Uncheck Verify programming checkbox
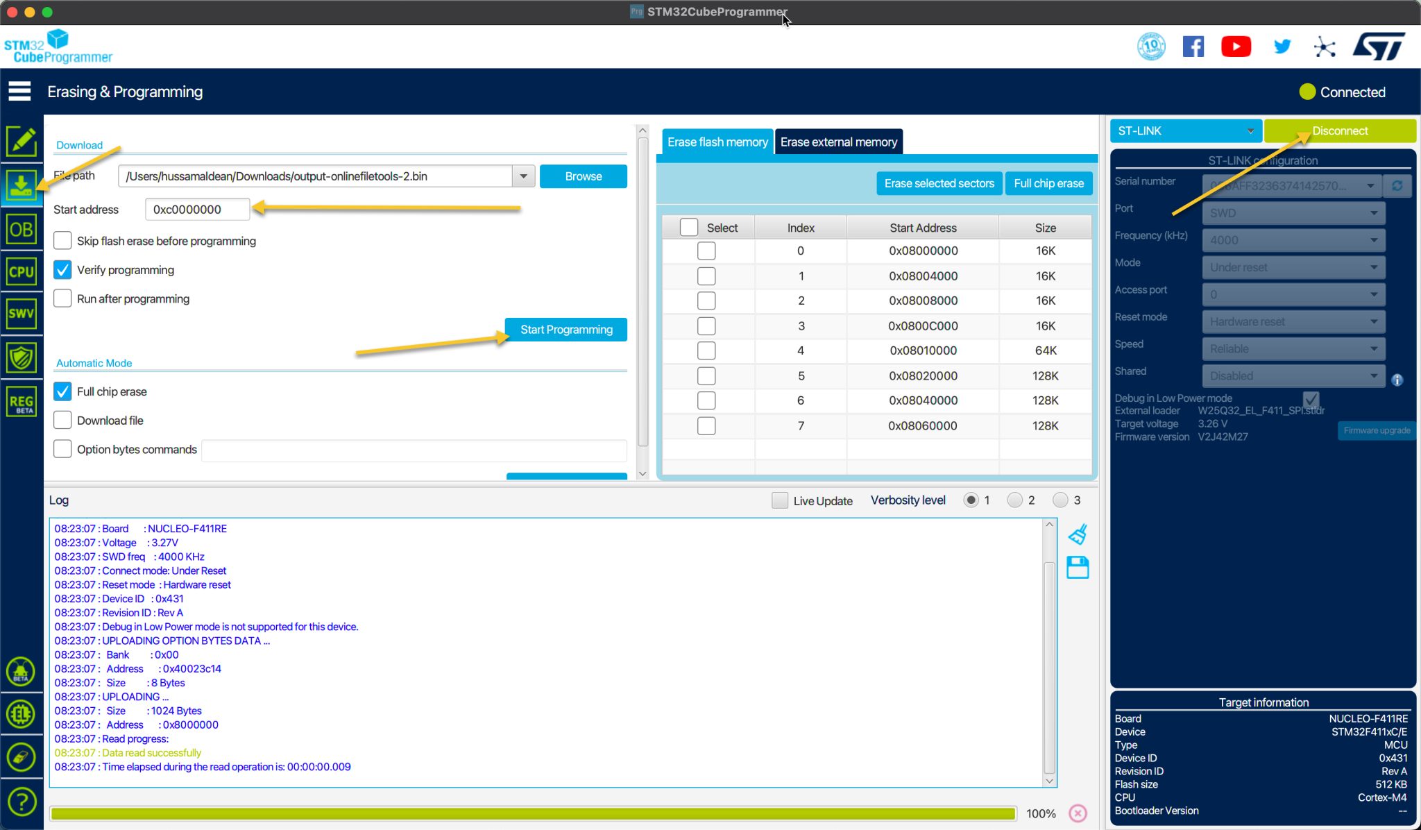The image size is (1421, 830). 62,270
